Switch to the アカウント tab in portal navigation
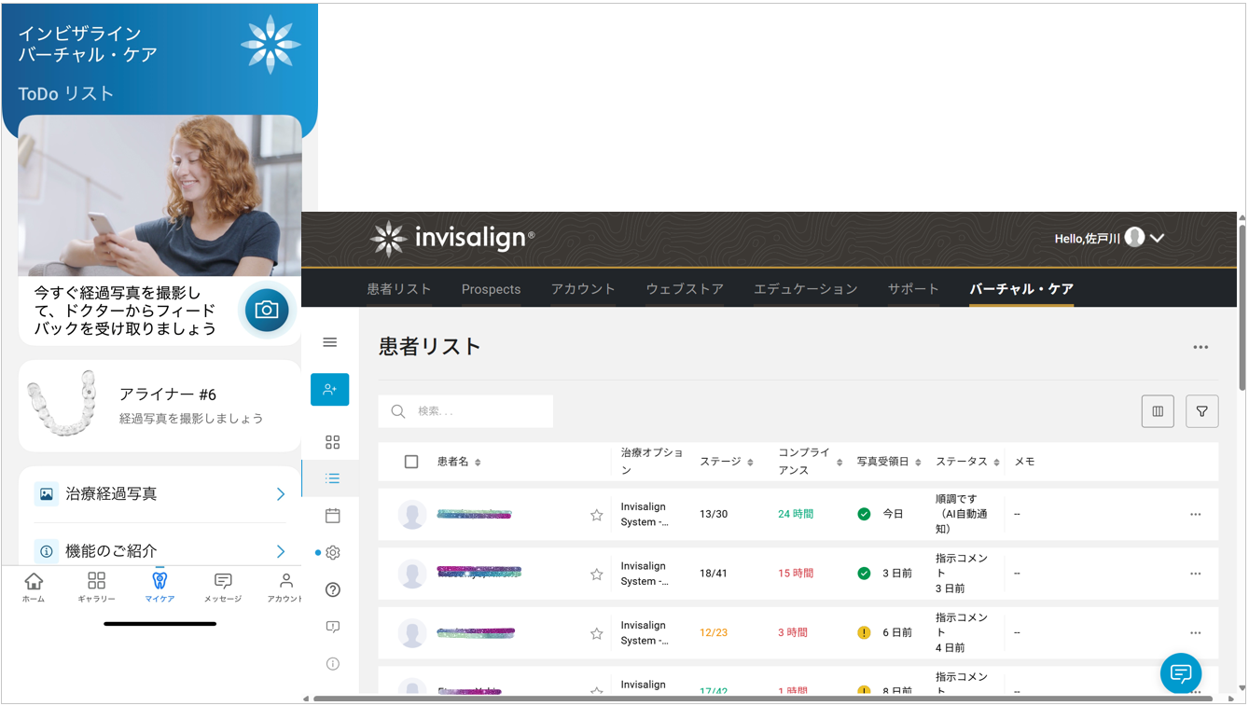 tap(583, 289)
